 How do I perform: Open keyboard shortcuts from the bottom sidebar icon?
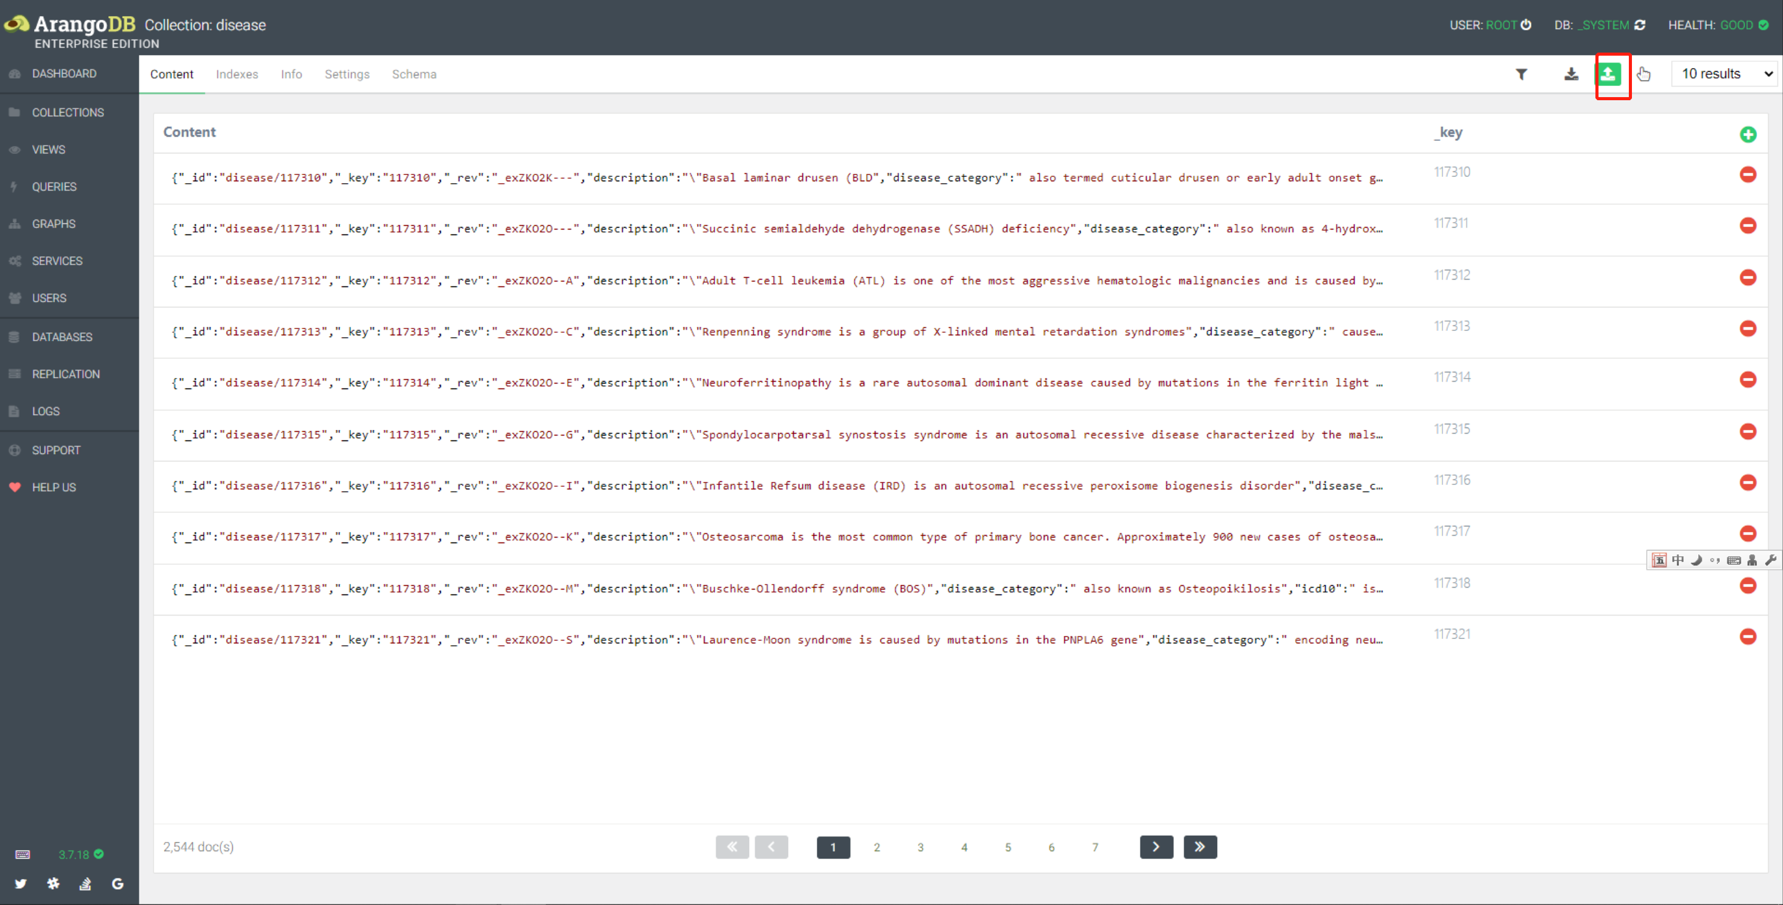pos(22,854)
